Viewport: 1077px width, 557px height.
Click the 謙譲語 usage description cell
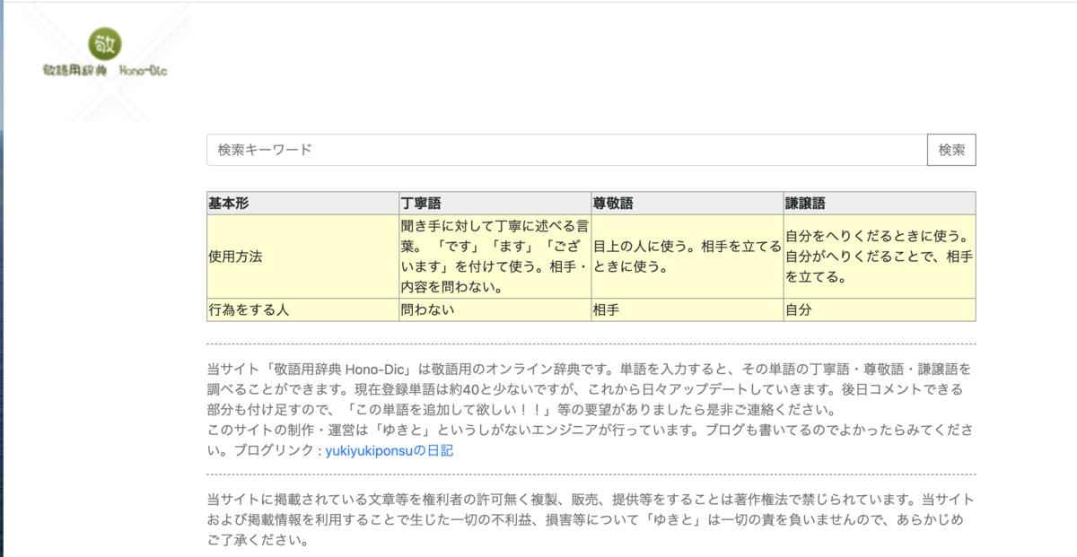coord(878,254)
